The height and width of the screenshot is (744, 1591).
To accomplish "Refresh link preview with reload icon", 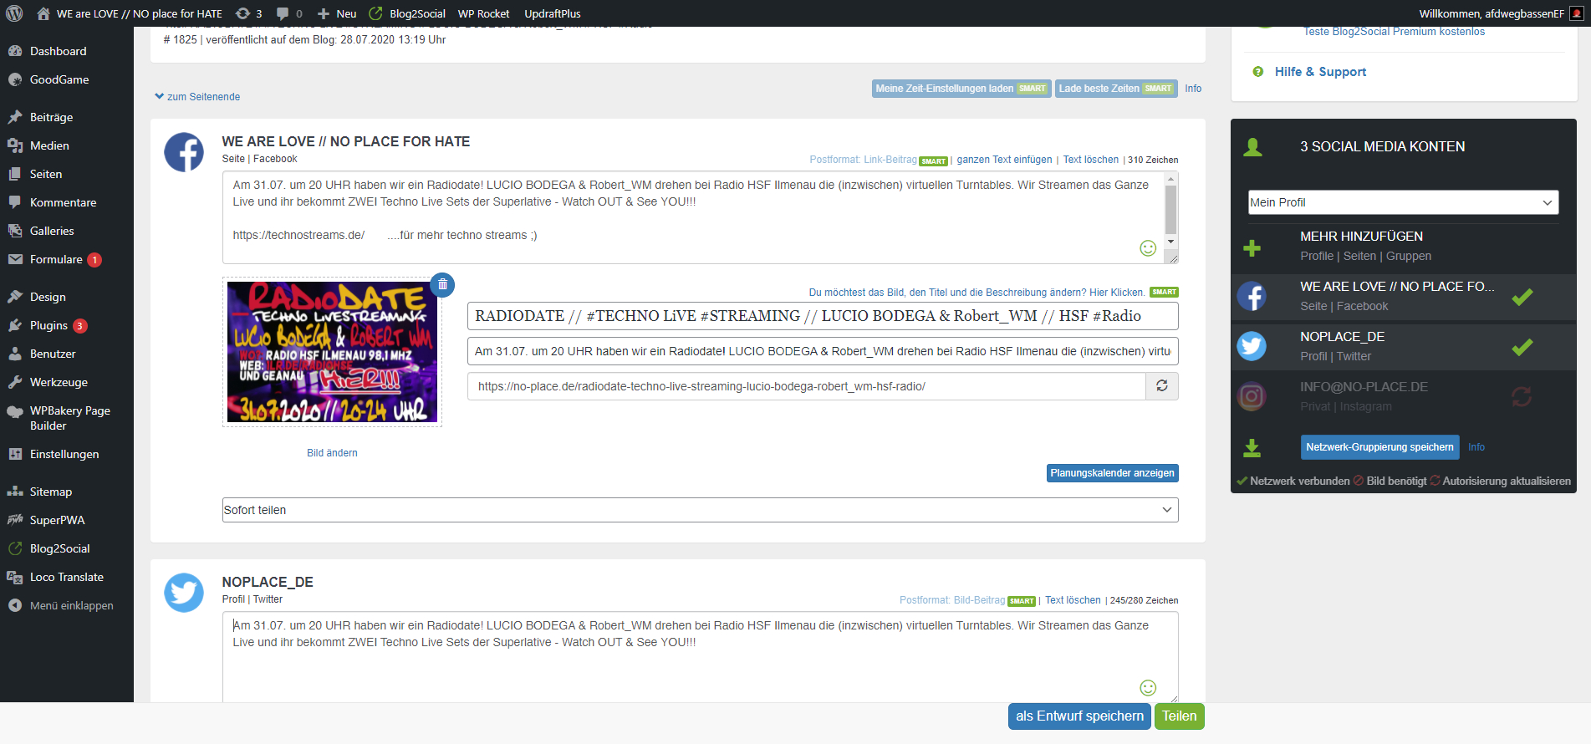I will 1162,386.
